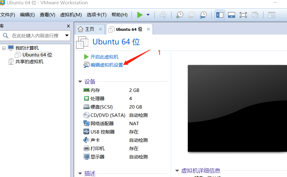Screen dimensions: 287x177
Task: Select 我的计算机 in the library tree
Action: pyautogui.click(x=27, y=48)
